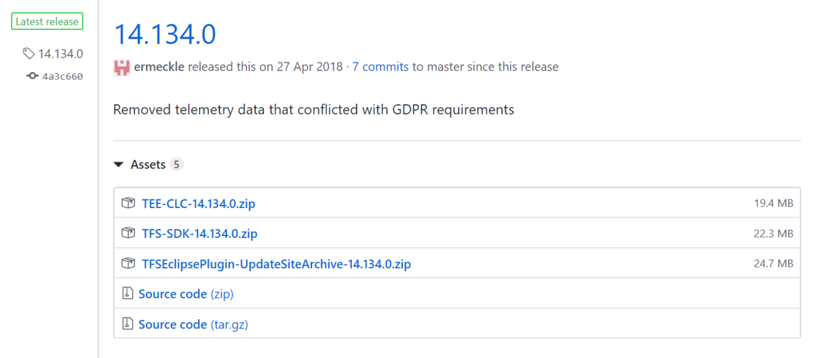The width and height of the screenshot is (814, 358).
Task: Click package icon next to TFSEclipsePlugin archive
Action: tap(128, 263)
